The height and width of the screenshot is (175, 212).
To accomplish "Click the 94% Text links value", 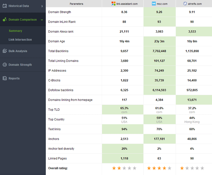I will [124, 129].
